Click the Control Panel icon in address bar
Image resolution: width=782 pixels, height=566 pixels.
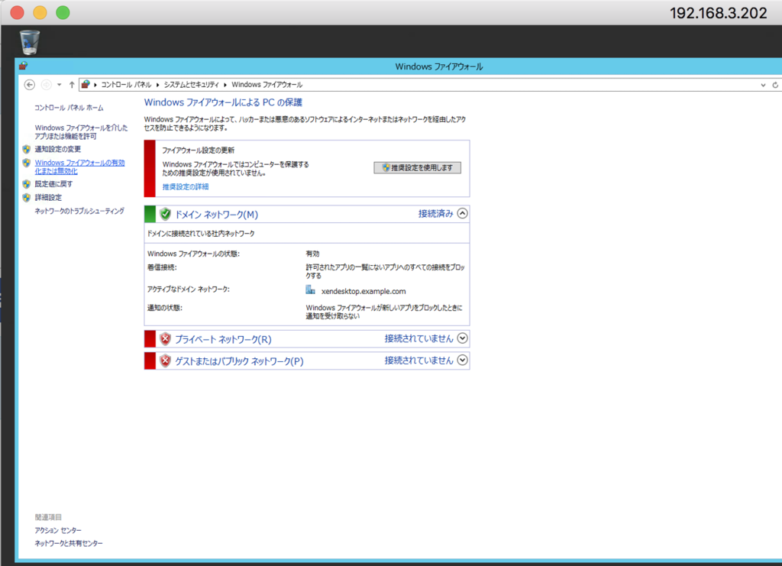[86, 84]
